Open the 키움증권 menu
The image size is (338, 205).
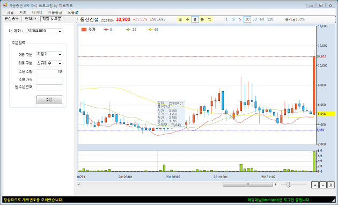55,12
